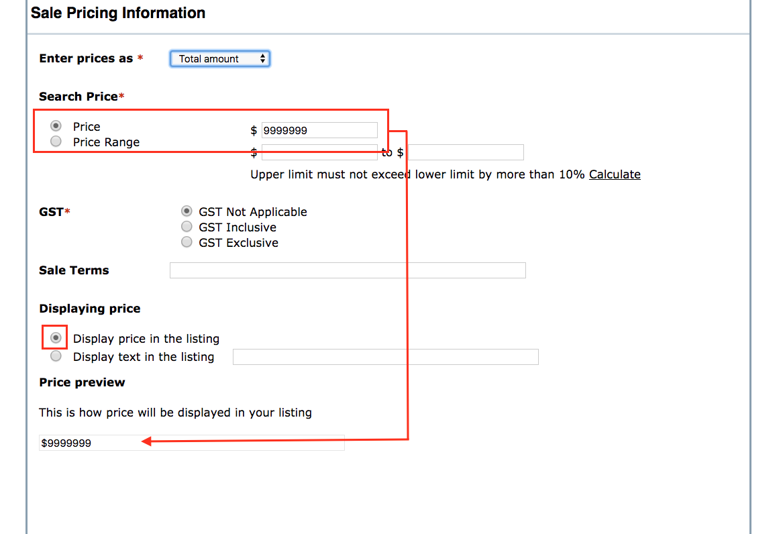Choose the GST Inclusive radio button

coord(187,227)
